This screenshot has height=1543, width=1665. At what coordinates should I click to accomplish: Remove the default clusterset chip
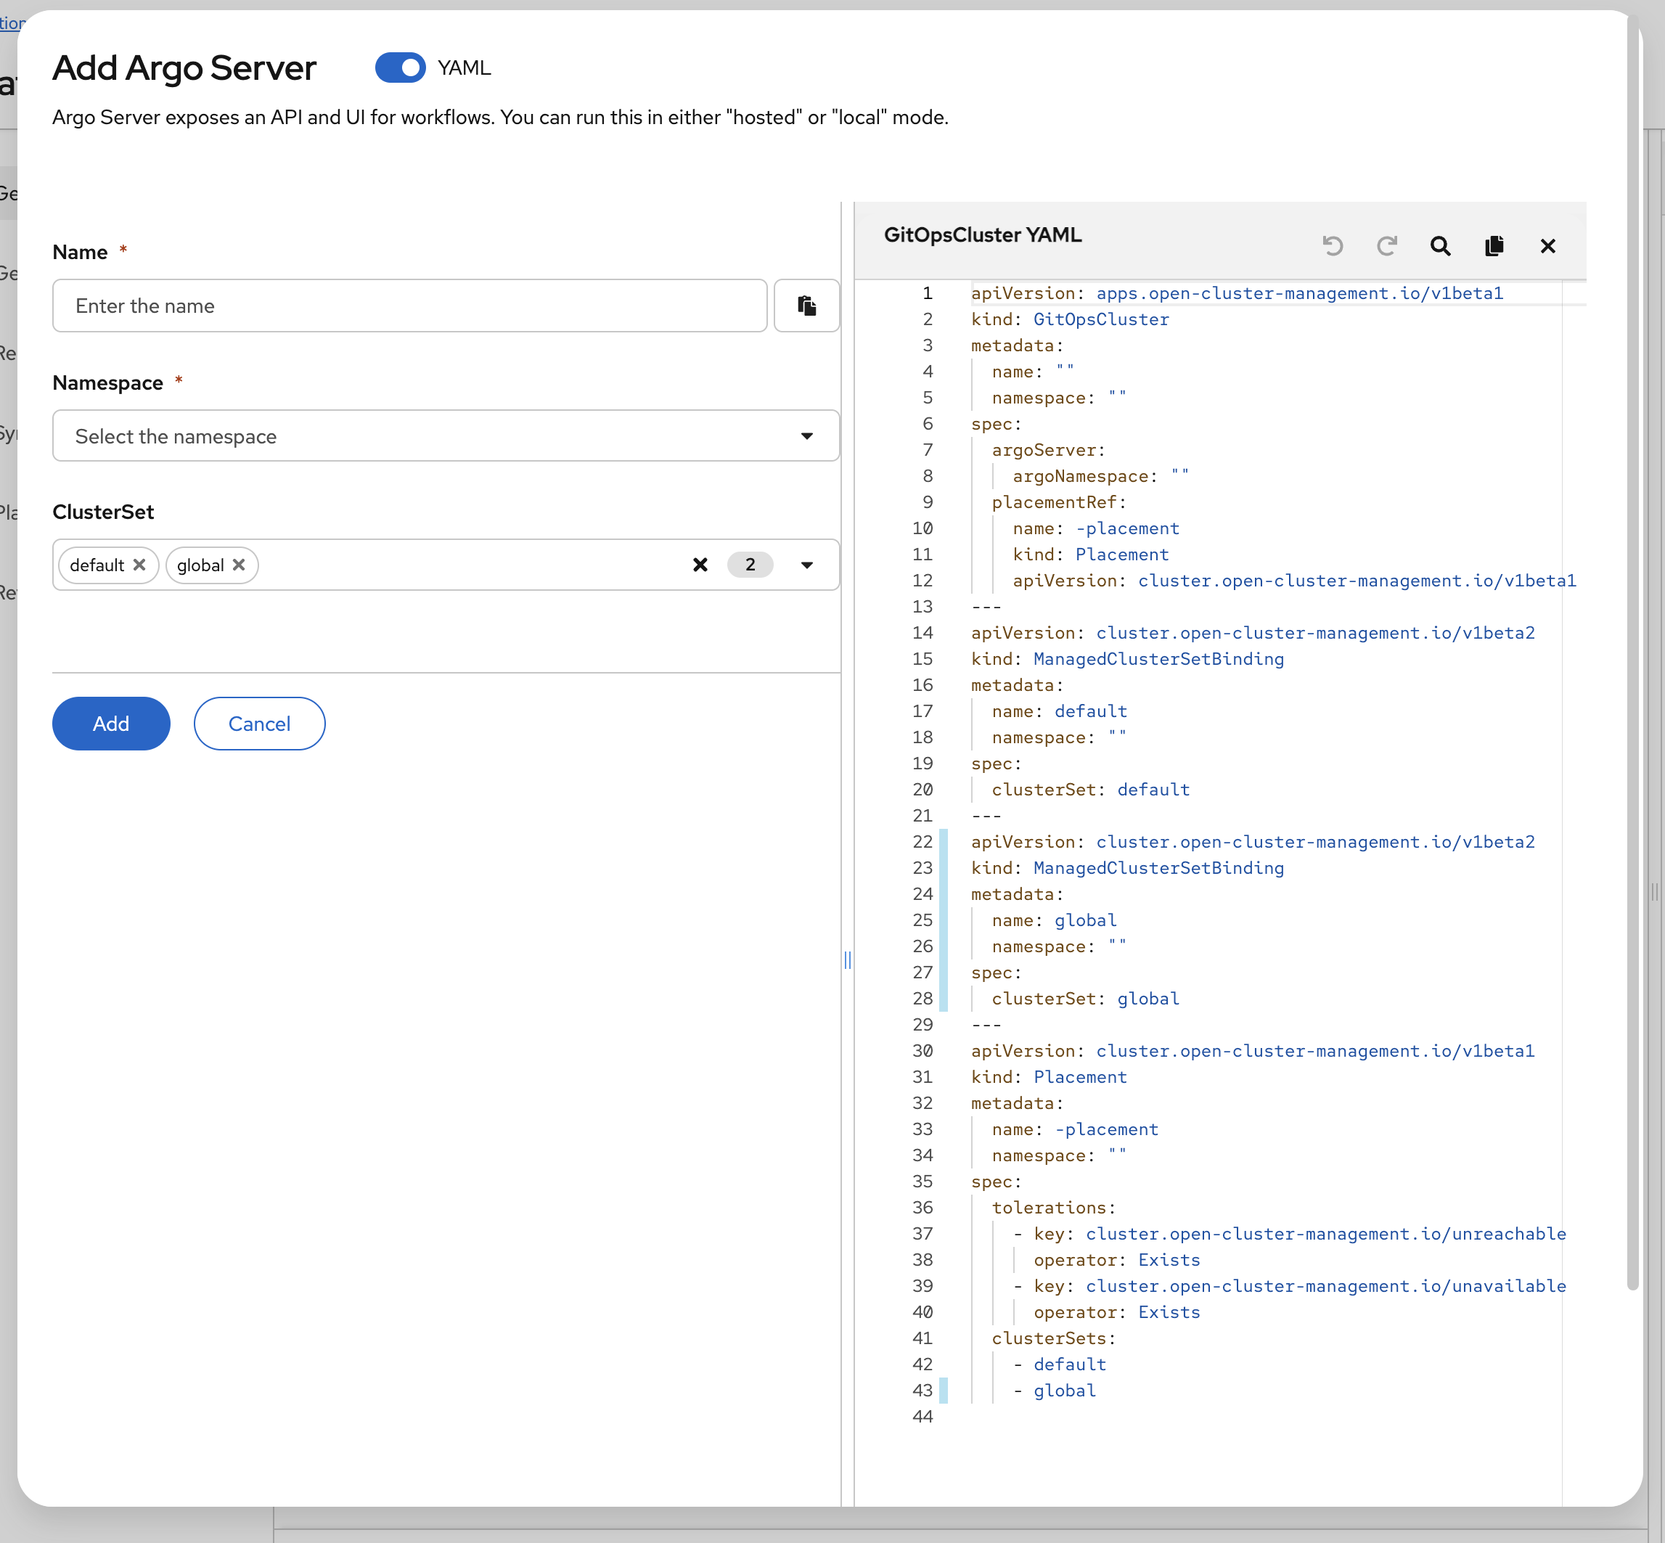click(139, 565)
